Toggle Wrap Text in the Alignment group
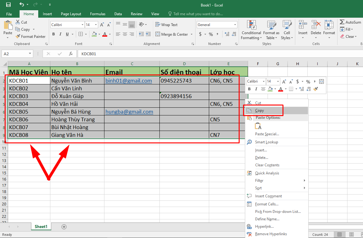 tap(166, 25)
